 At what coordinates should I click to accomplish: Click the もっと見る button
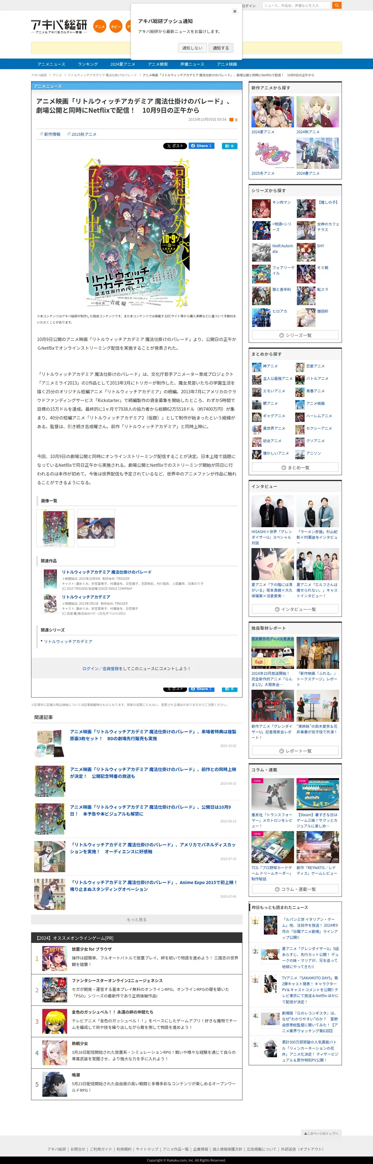pos(137,920)
